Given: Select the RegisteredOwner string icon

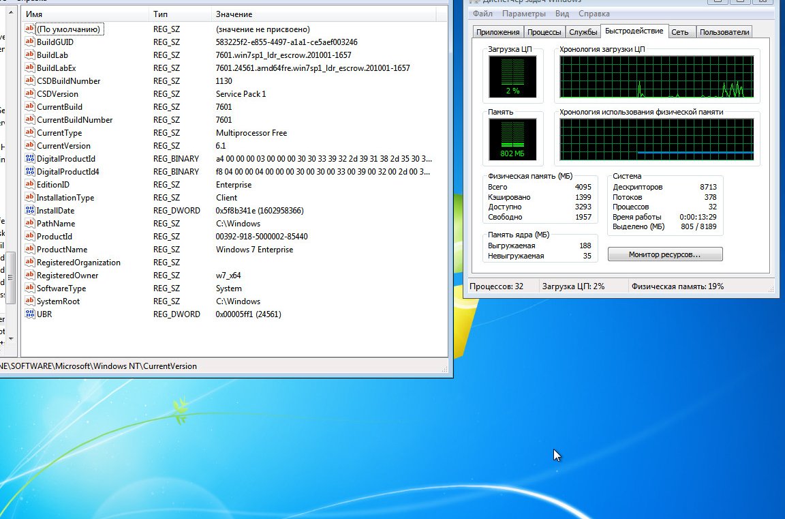Looking at the screenshot, I should [x=29, y=276].
